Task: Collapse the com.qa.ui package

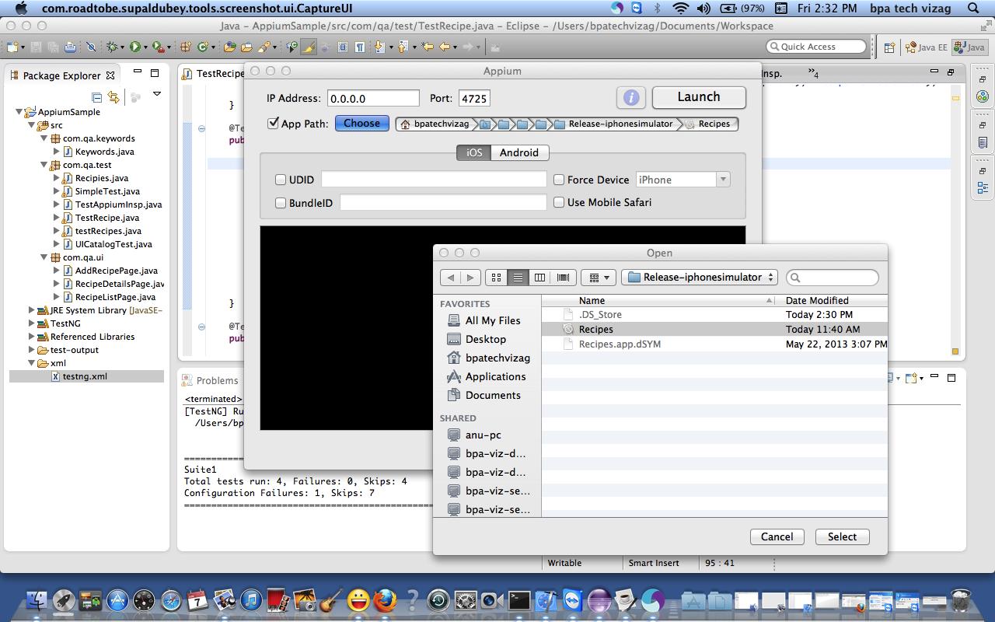Action: coord(44,257)
